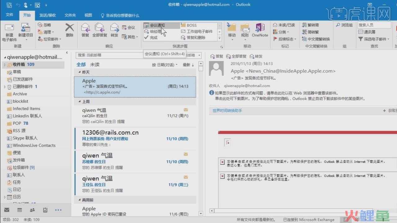Select the 完成 quick step
This screenshot has height=223, width=397.
pyautogui.click(x=161, y=37)
